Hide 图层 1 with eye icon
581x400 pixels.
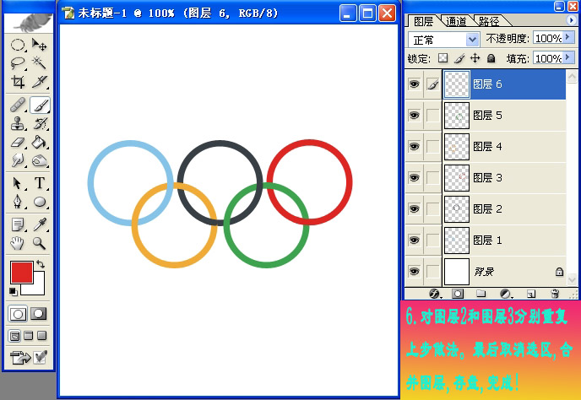[x=415, y=240]
